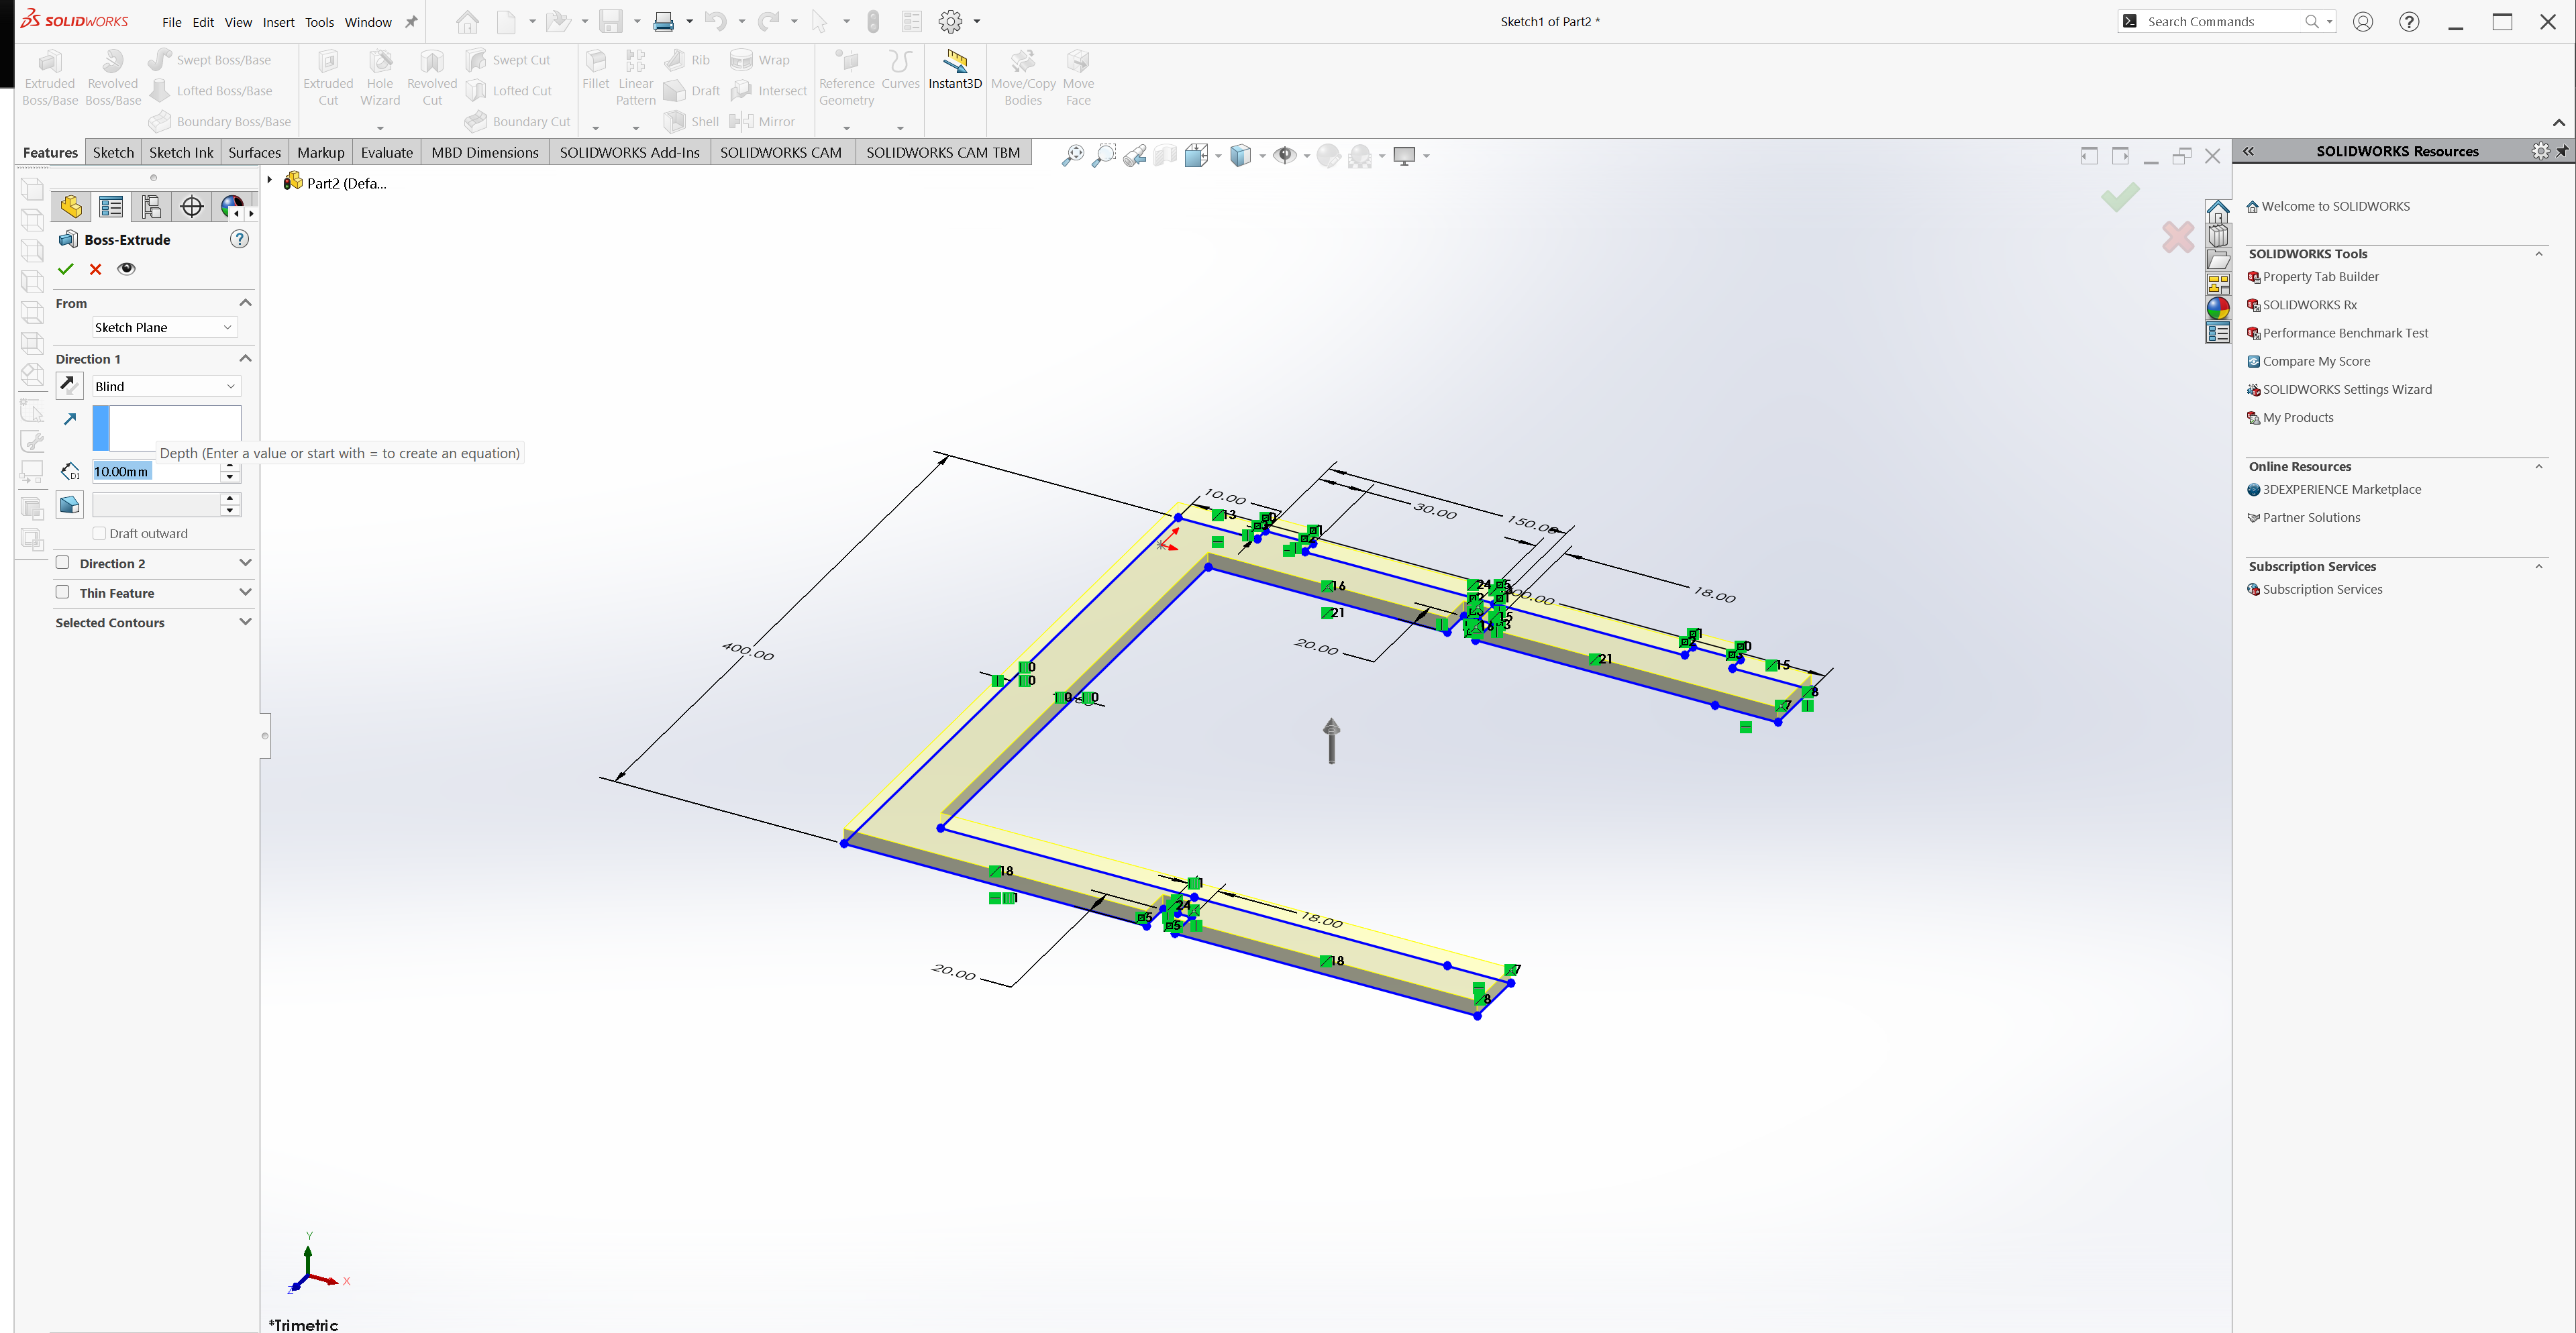Toggle the Draft On/Off button
This screenshot has width=2576, height=1333.
pyautogui.click(x=69, y=505)
